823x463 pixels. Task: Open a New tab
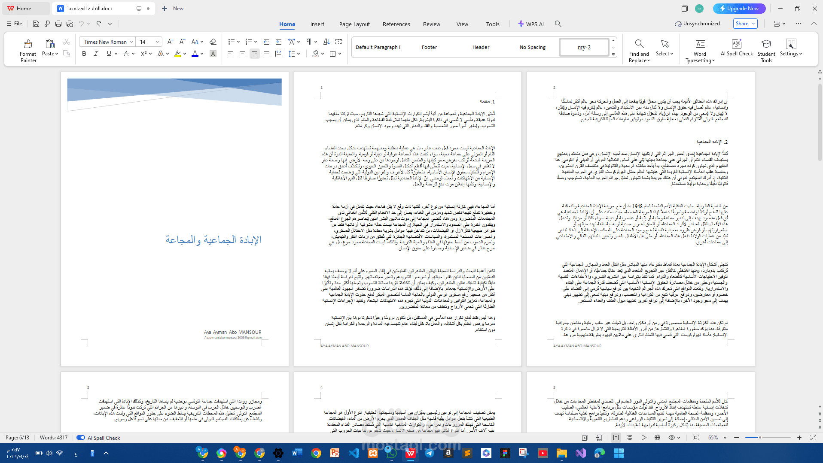coord(173,8)
